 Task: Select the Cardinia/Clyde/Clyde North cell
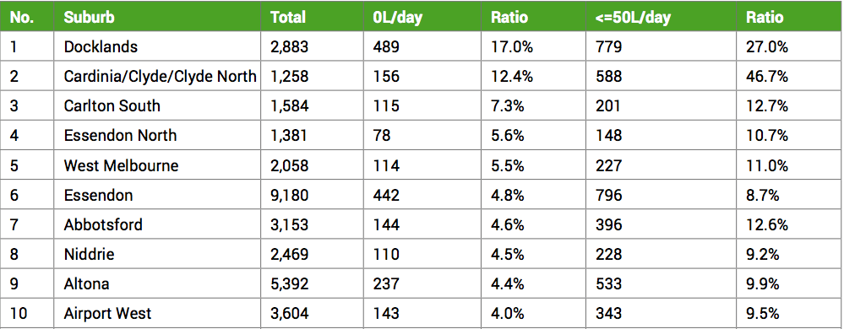[x=160, y=76]
